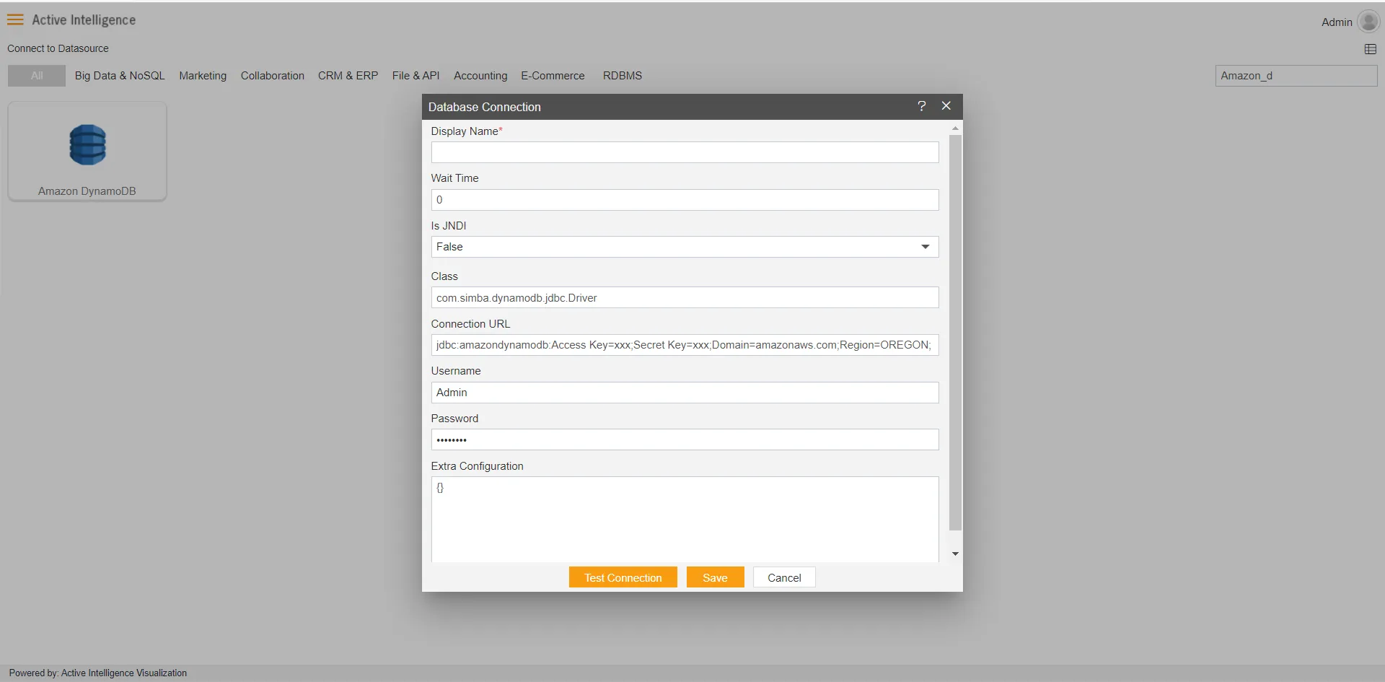This screenshot has height=682, width=1385.
Task: Click the datasource search box
Action: pos(1296,76)
